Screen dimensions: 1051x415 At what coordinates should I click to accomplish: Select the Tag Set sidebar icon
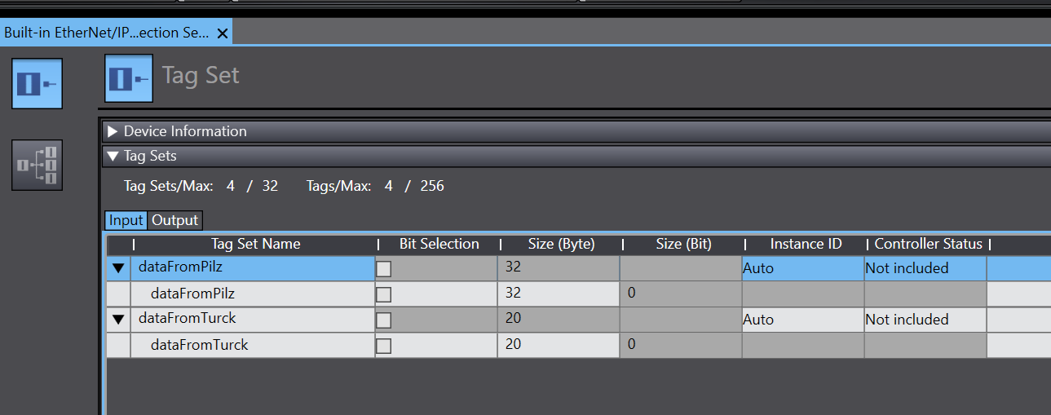[37, 83]
